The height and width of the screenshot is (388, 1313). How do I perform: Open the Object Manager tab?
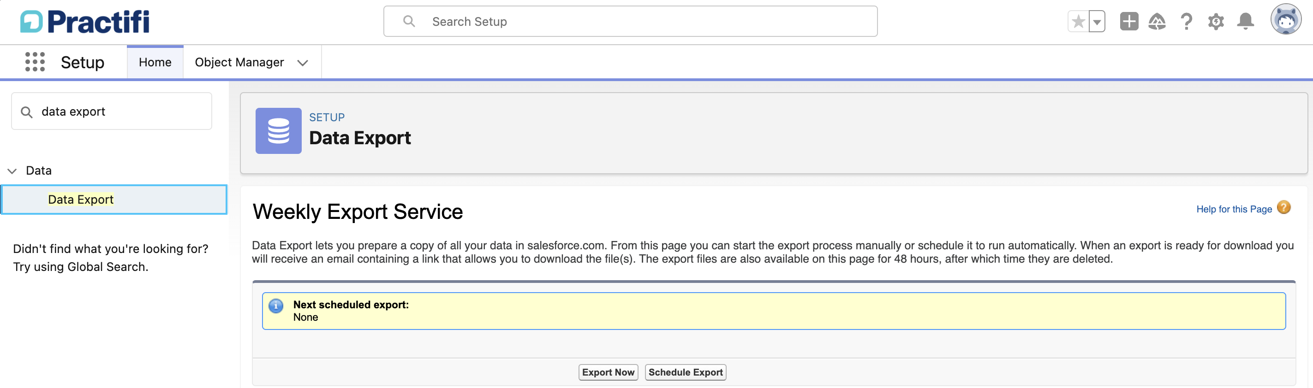point(239,62)
